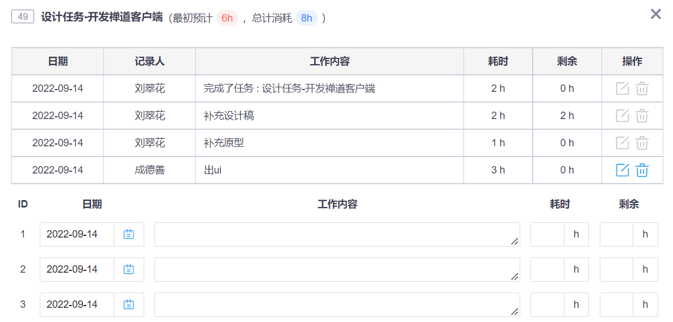The width and height of the screenshot is (673, 322).
Task: Click consumed hours input in row 1
Action: tap(547, 234)
